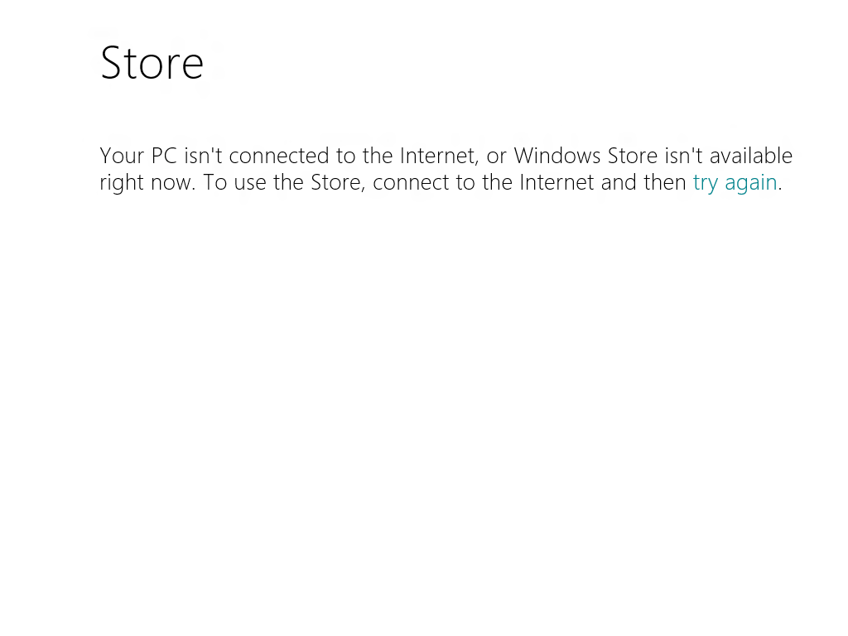The width and height of the screenshot is (848, 636).
Task: Click the "try again" link
Action: click(735, 182)
